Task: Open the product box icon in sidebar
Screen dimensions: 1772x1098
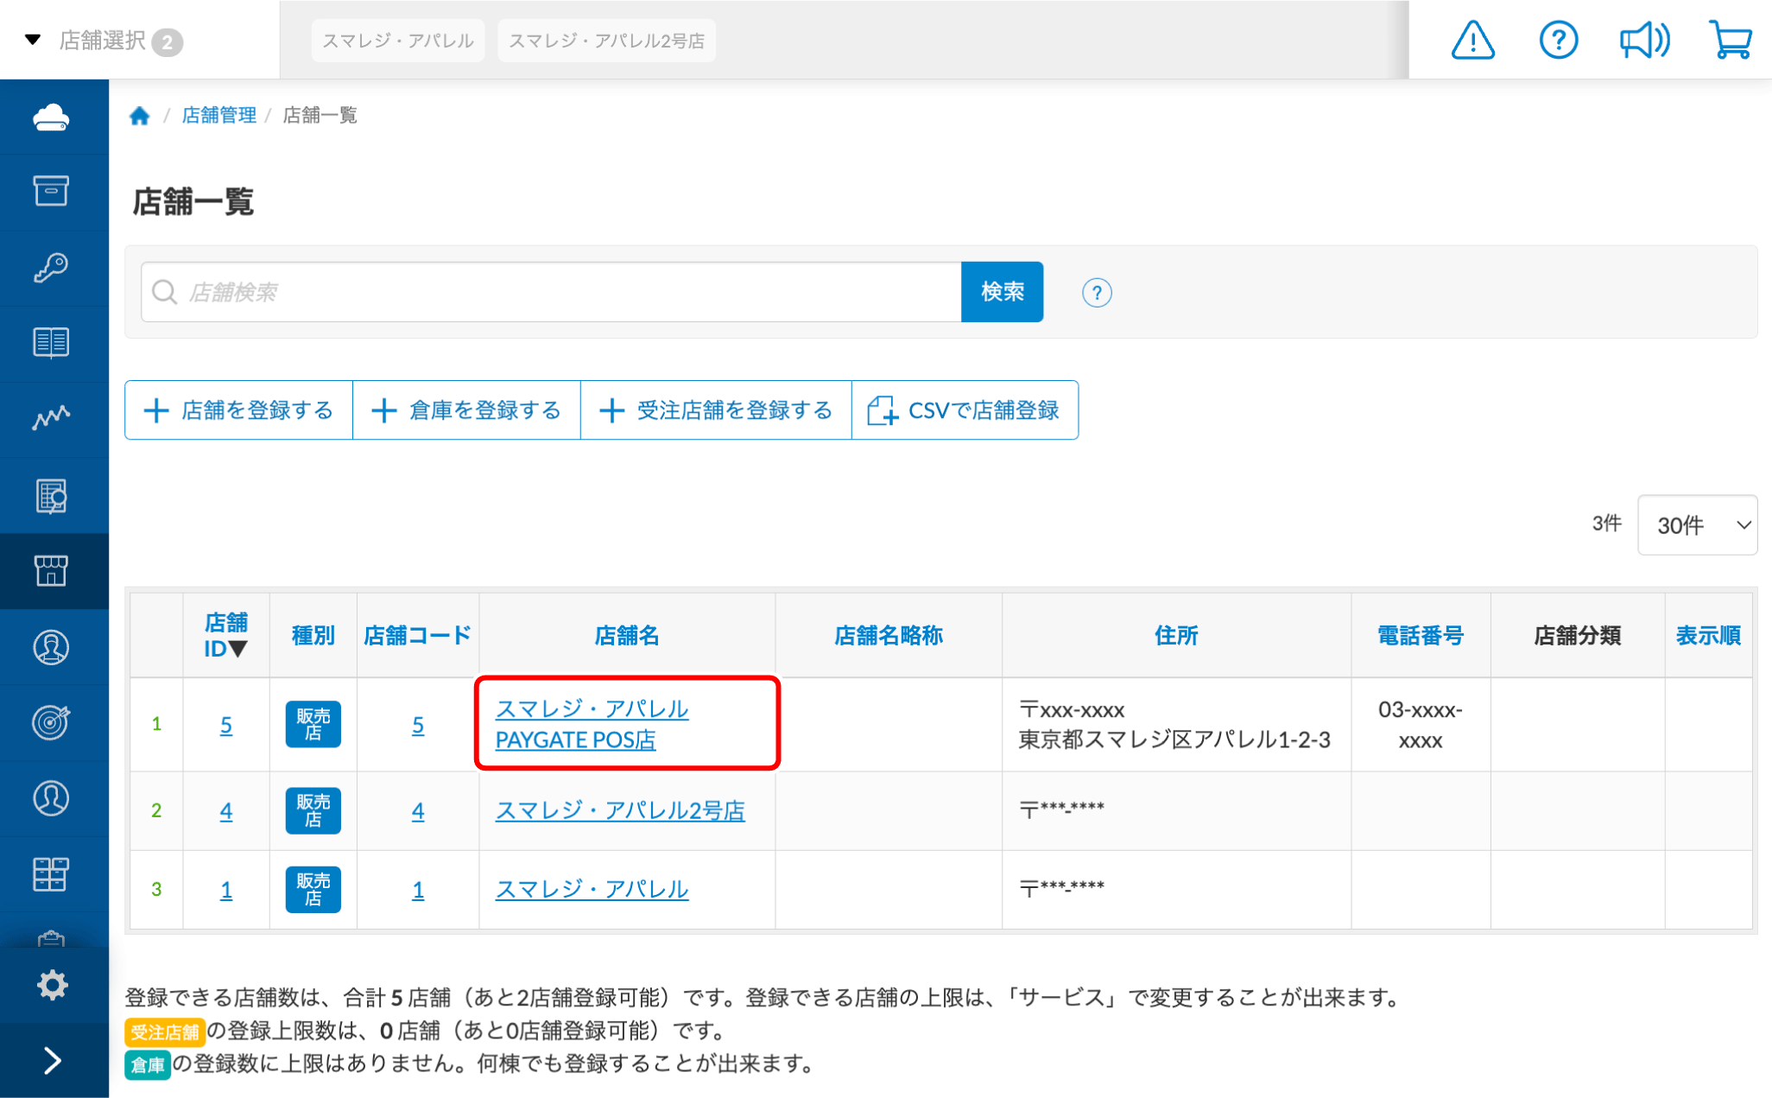Action: [51, 191]
